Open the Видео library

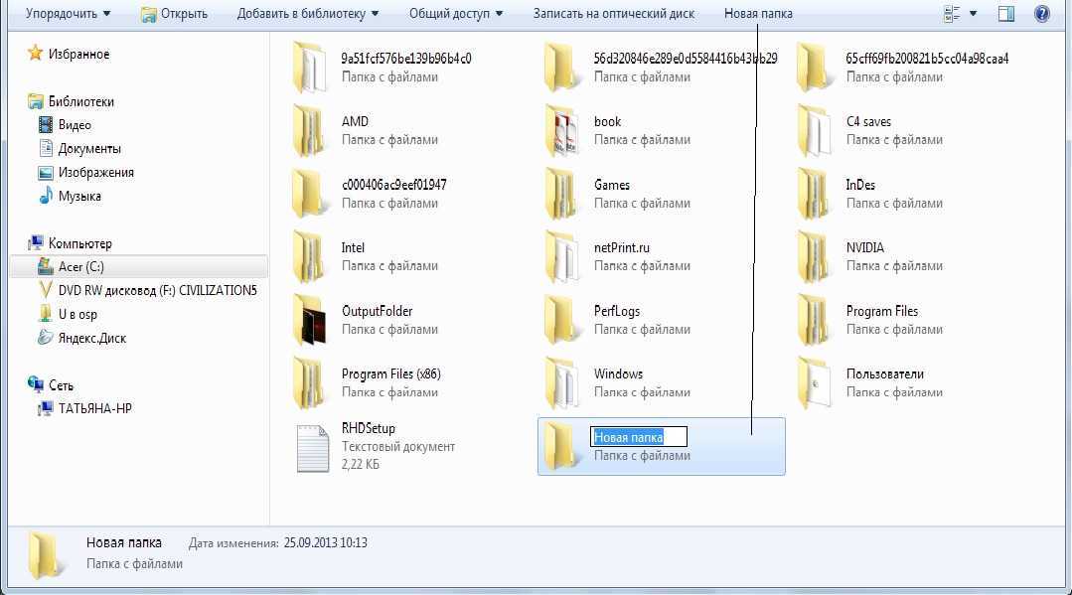click(x=45, y=125)
